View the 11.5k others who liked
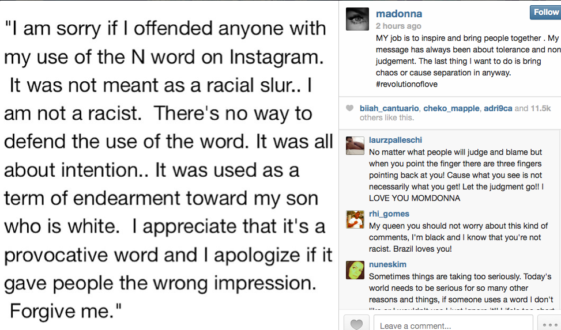This screenshot has height=330, width=561. (541, 108)
